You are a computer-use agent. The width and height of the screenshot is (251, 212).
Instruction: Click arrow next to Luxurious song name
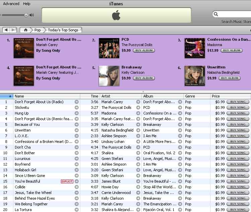tap(77, 159)
